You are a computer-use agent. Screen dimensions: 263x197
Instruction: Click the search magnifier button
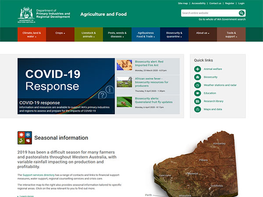tap(242, 13)
